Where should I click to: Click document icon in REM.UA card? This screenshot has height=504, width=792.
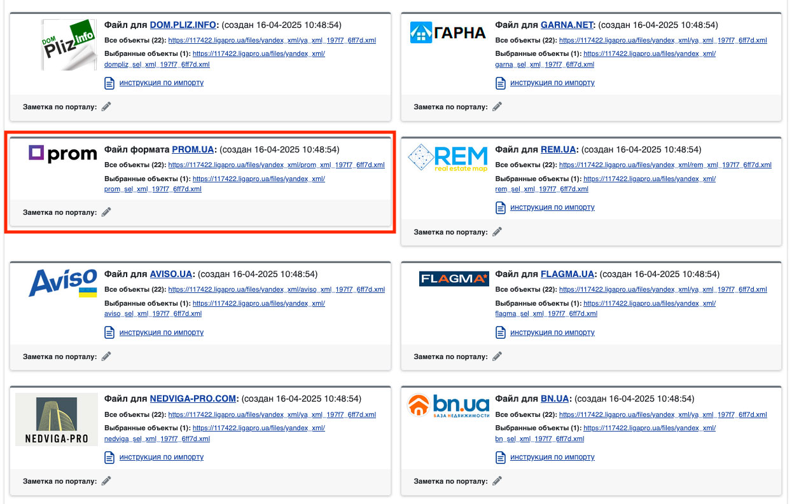click(500, 207)
